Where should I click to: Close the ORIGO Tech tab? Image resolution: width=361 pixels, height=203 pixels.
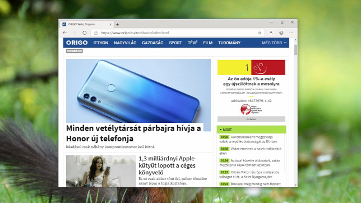[x=110, y=24]
